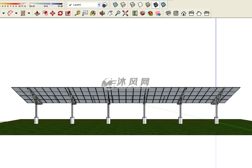Screen dimensions: 252x168
Task: Toggle X-ray face style
Action: 115,5
